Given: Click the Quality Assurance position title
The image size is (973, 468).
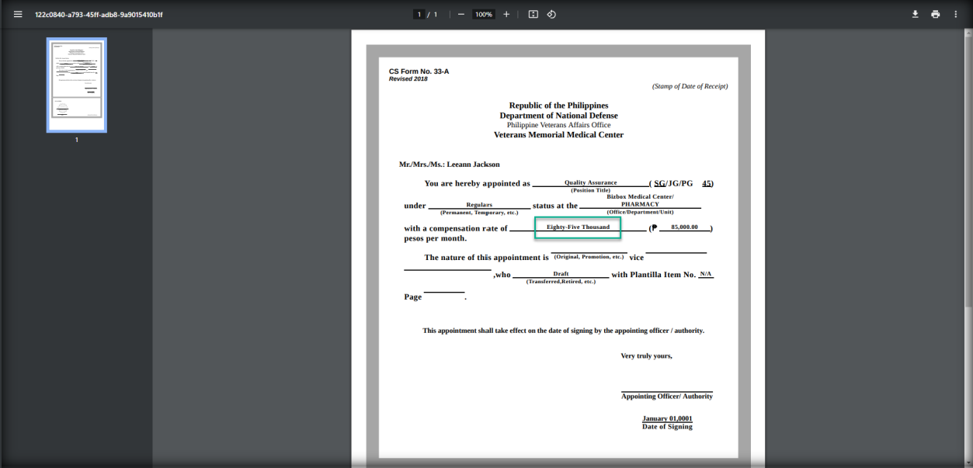Looking at the screenshot, I should click(x=590, y=182).
